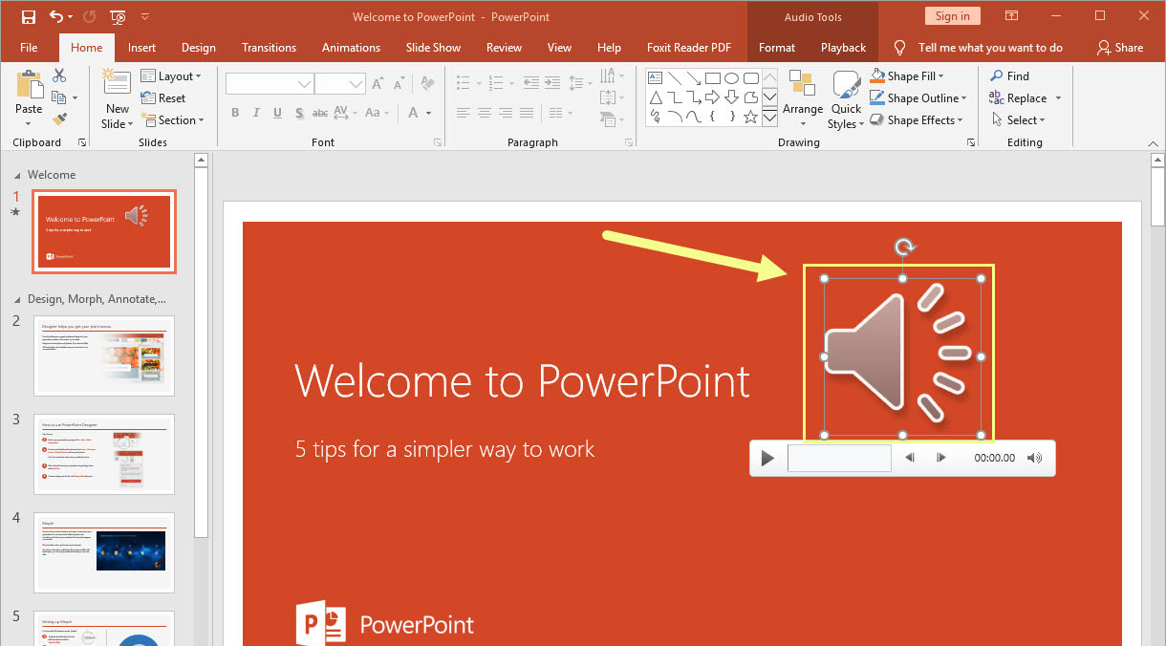The image size is (1166, 646).
Task: Select slide 4 Morph thumbnail
Action: [x=104, y=552]
